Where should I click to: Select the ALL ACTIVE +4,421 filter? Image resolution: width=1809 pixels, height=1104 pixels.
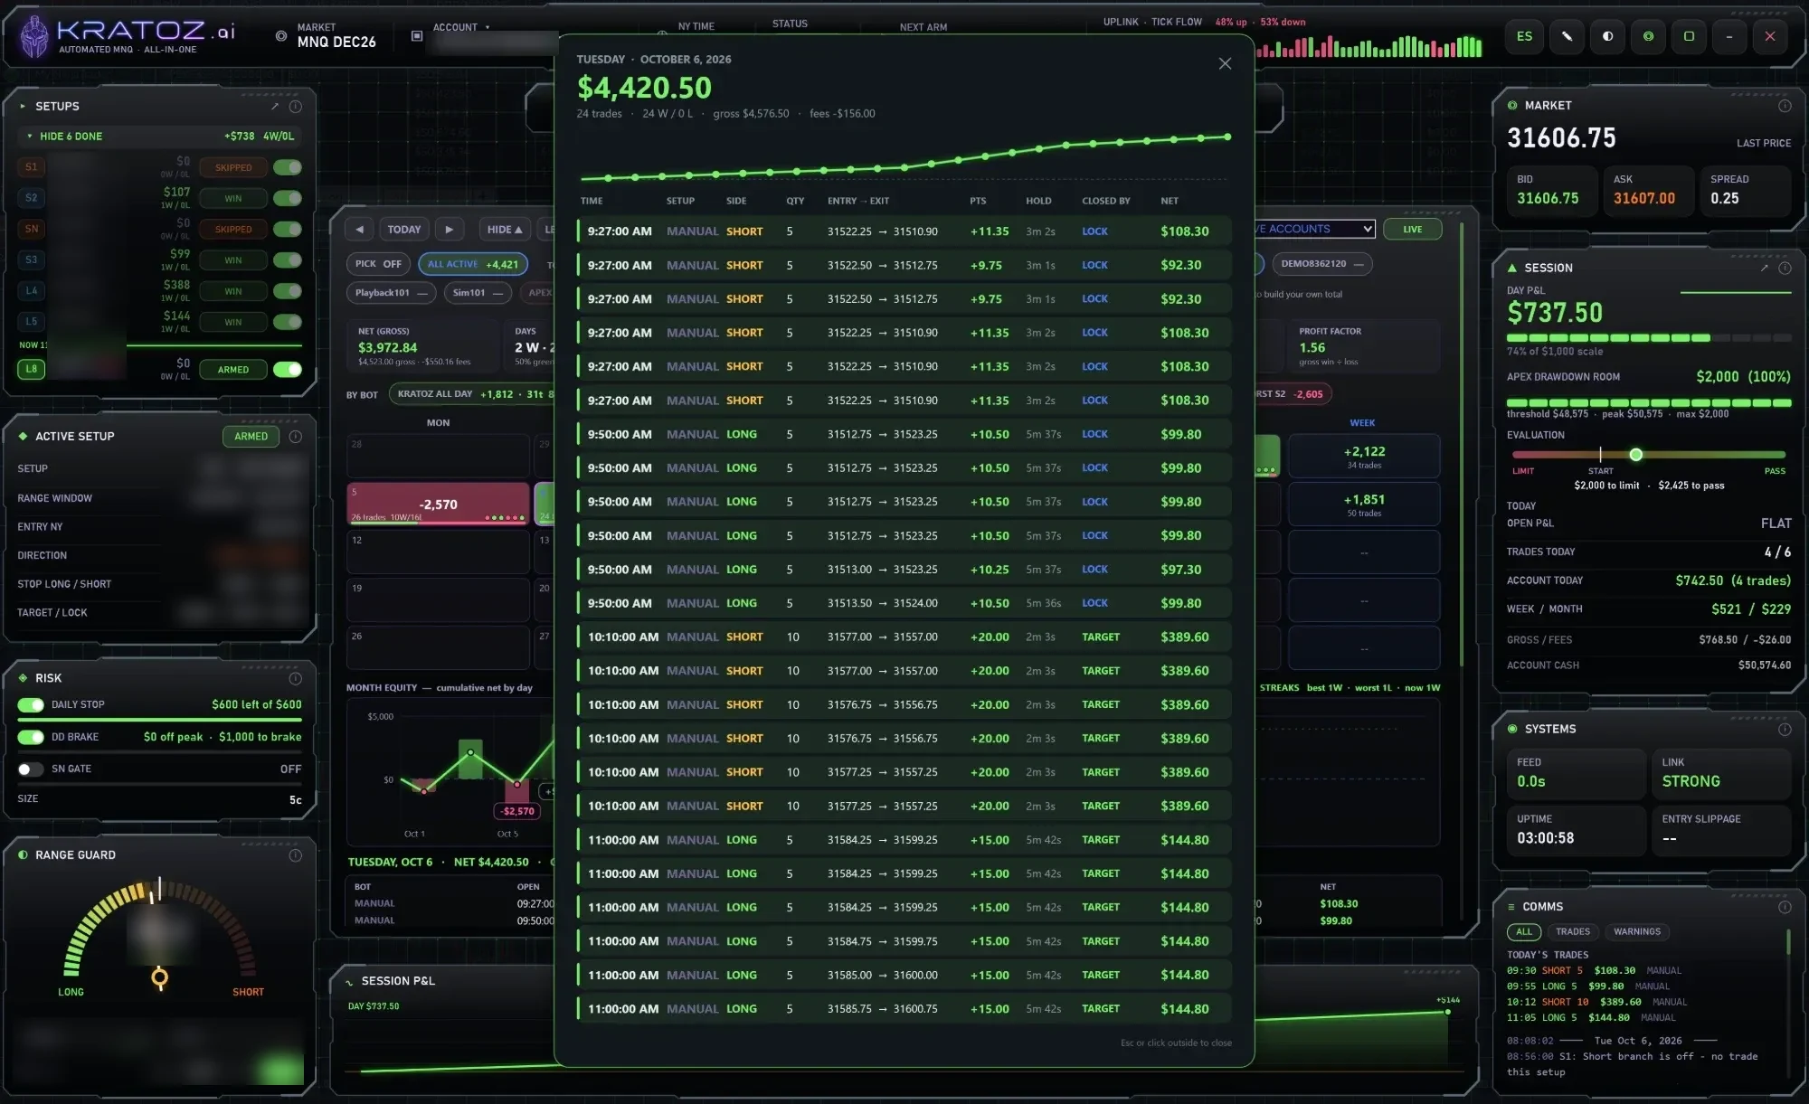tap(472, 264)
